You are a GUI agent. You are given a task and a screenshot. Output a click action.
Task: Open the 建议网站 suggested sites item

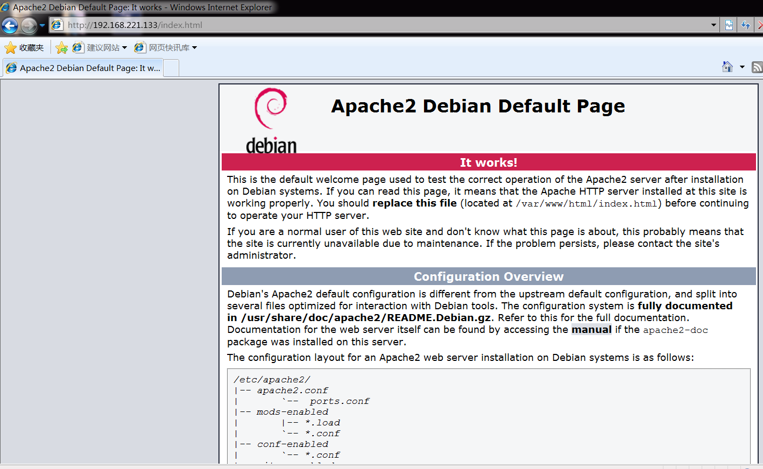(100, 48)
